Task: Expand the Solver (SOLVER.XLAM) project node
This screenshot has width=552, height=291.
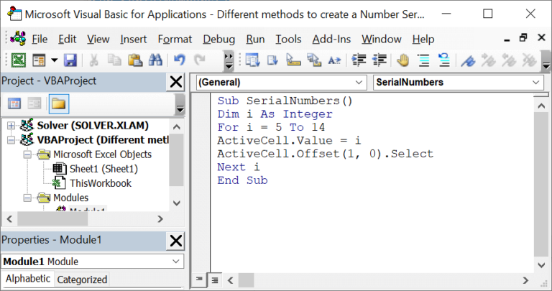Action: pyautogui.click(x=11, y=126)
